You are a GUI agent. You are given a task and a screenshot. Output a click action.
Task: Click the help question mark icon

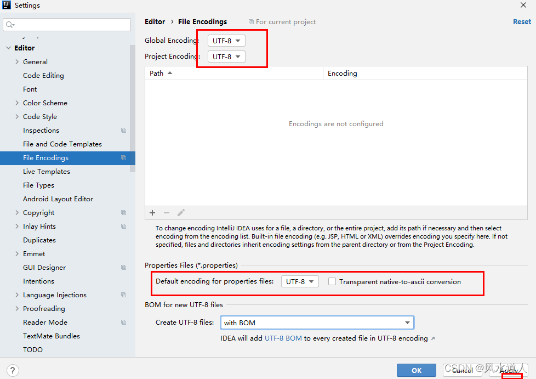(12, 370)
